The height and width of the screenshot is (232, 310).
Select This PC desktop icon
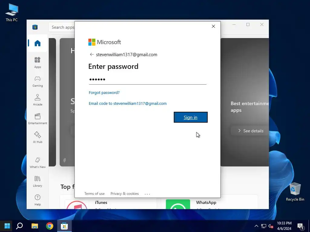[x=12, y=13]
